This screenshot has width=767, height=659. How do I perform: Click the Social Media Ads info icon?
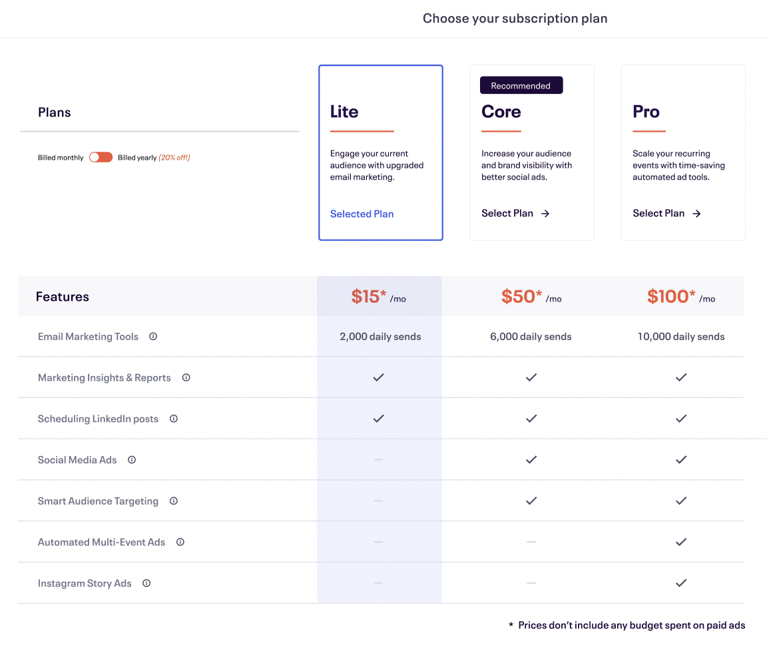pos(132,459)
